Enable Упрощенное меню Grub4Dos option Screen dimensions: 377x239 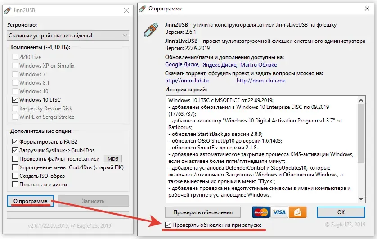coord(15,167)
